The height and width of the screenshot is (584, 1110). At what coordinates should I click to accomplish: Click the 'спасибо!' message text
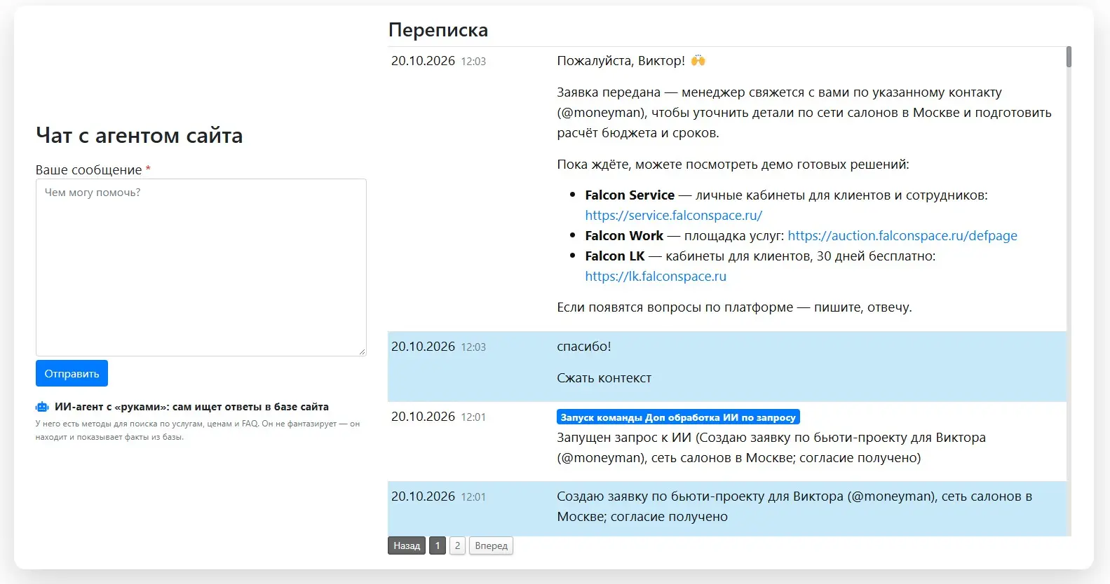pyautogui.click(x=584, y=347)
